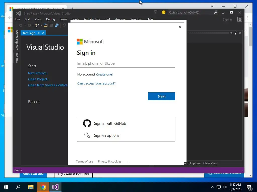Close the Start Page tab
The height and width of the screenshot is (192, 257).
(43, 33)
